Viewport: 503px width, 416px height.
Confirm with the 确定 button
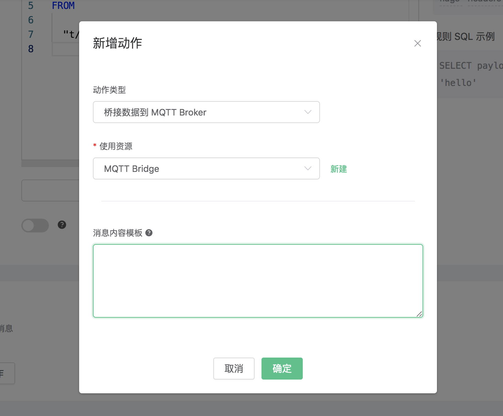282,369
